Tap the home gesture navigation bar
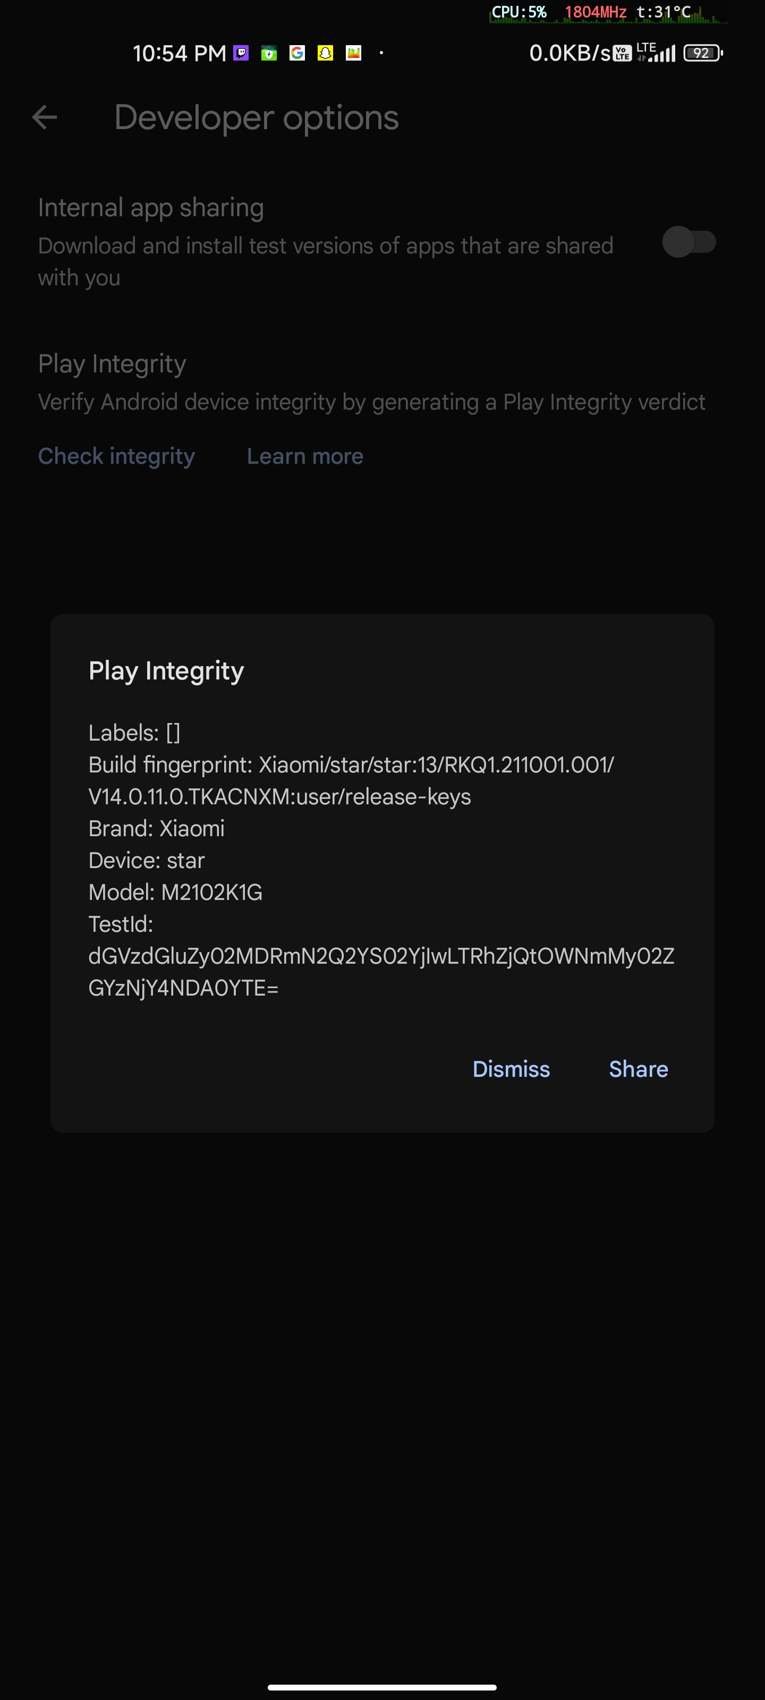 click(382, 1687)
